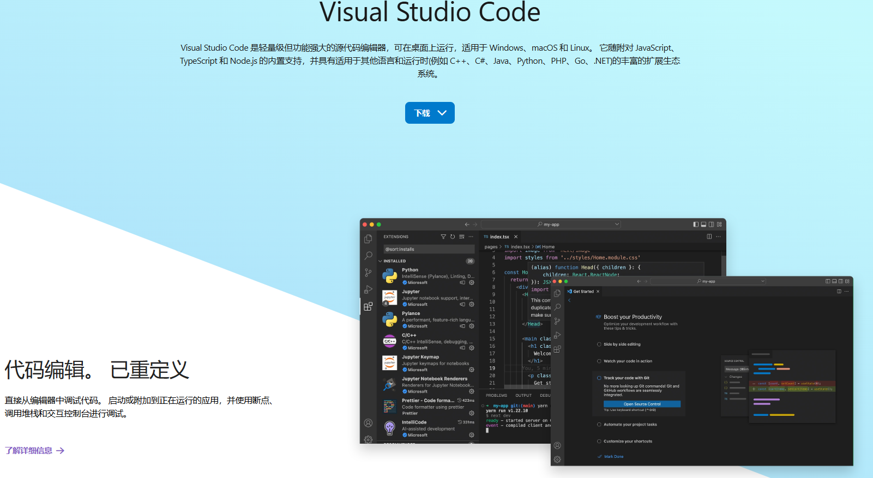The height and width of the screenshot is (478, 873).
Task: Open Extensions icon in Get Started window
Action: click(x=557, y=349)
